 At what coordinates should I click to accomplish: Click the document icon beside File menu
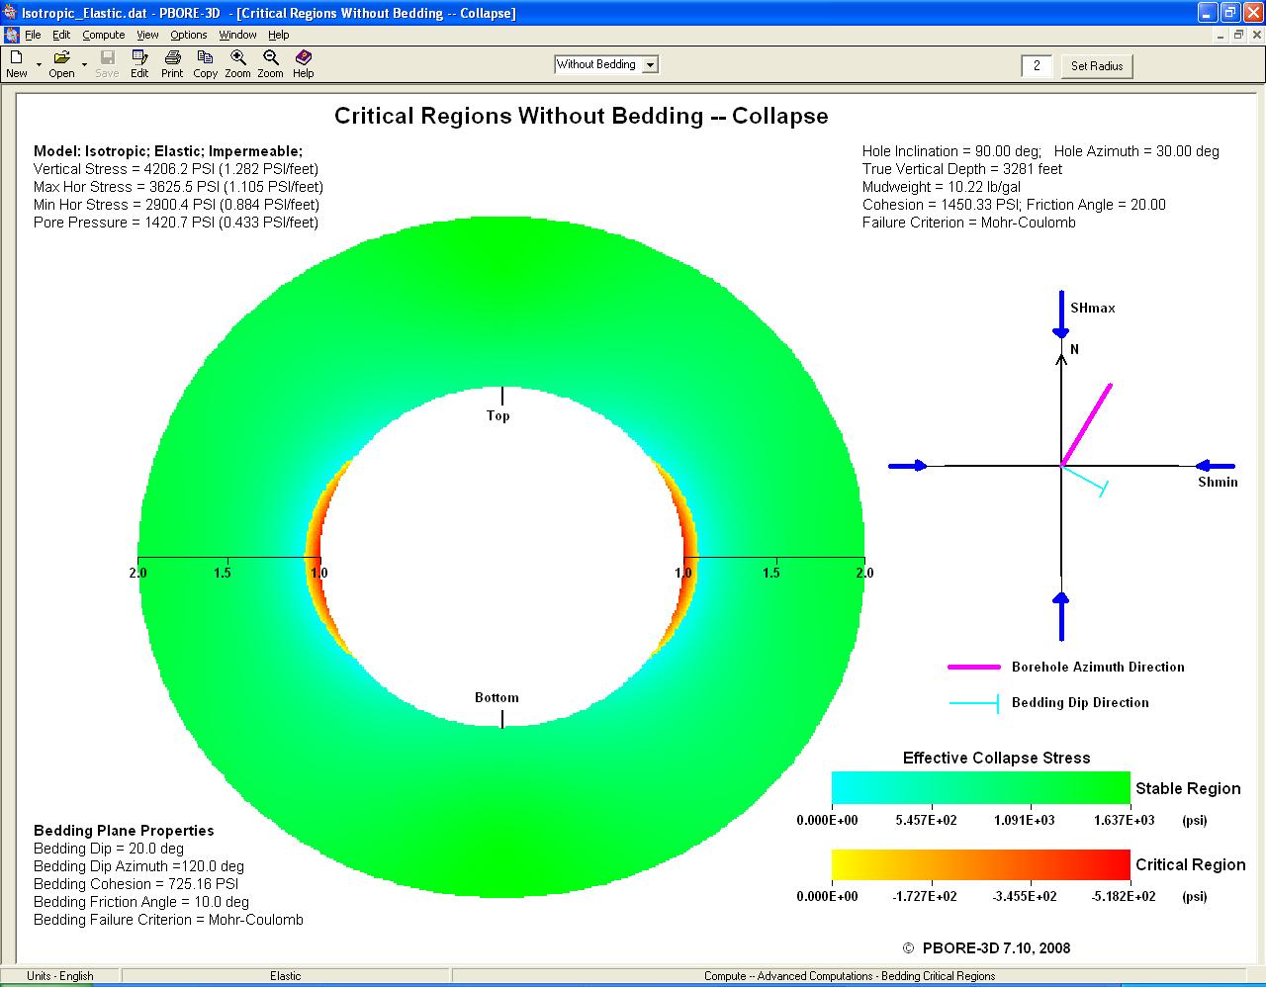(12, 35)
